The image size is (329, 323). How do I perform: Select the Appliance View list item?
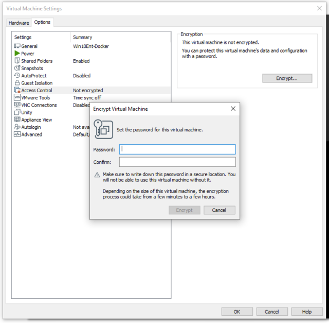coord(36,120)
